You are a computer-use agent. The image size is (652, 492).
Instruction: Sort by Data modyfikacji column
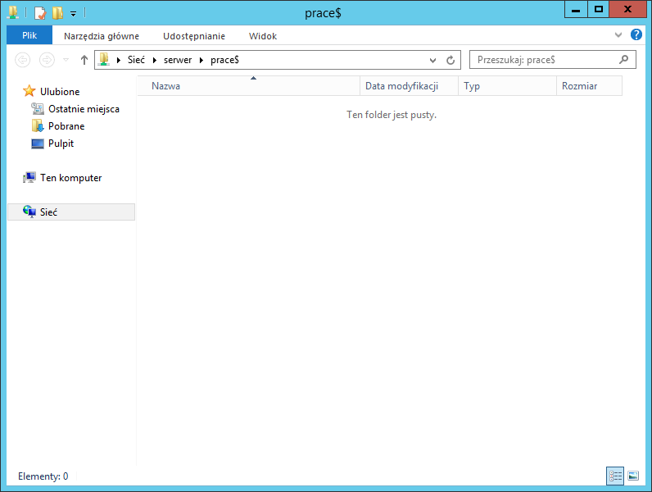(410, 86)
